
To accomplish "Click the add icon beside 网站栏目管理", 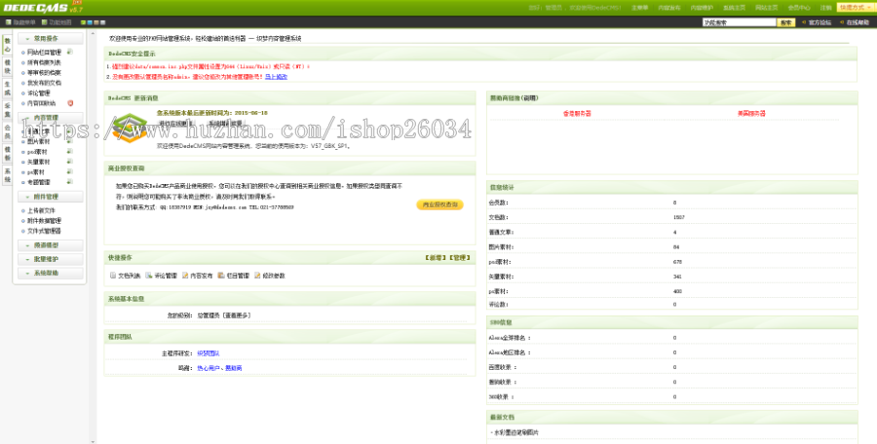I will [x=69, y=52].
